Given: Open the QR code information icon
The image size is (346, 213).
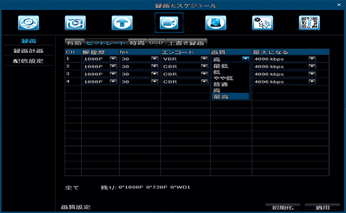Looking at the screenshot, I should click(x=309, y=23).
